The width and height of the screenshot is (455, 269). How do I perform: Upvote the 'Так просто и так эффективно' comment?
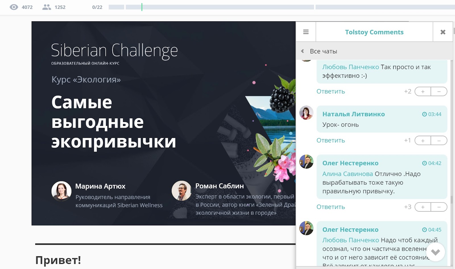tap(423, 92)
